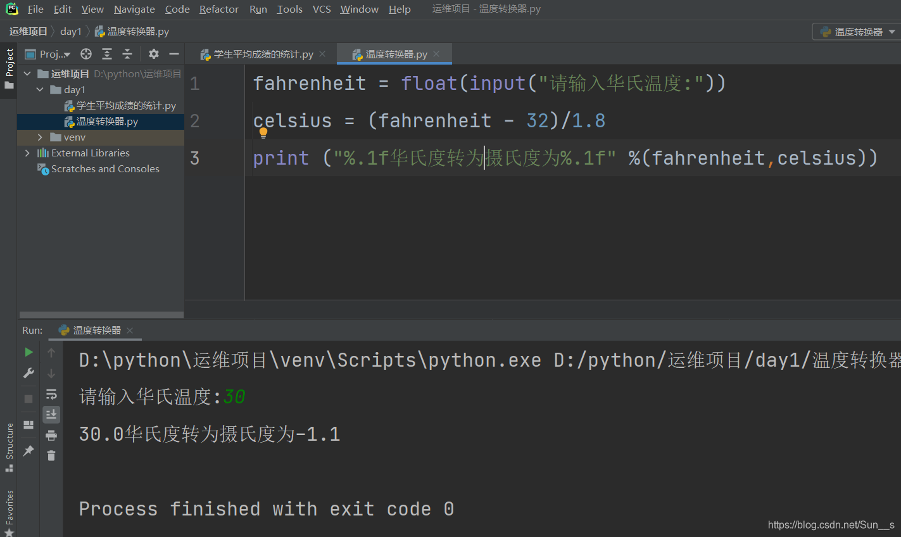Viewport: 901px width, 537px height.
Task: Open the Tools menu
Action: tap(289, 9)
